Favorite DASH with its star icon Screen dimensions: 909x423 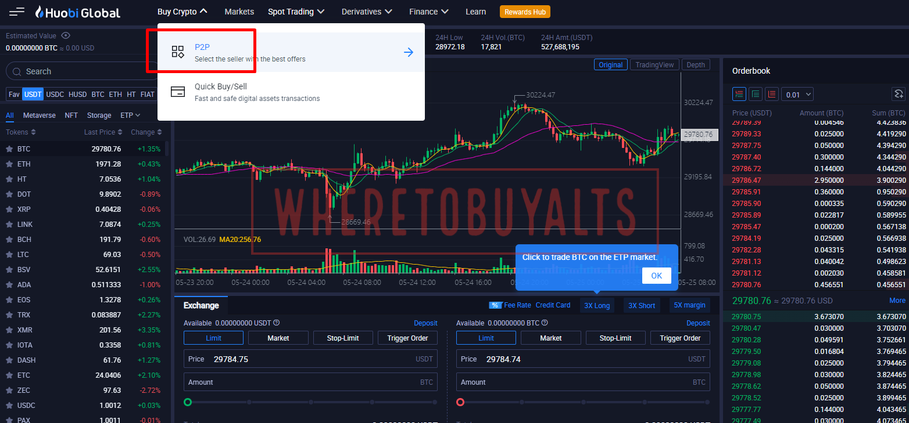point(9,360)
